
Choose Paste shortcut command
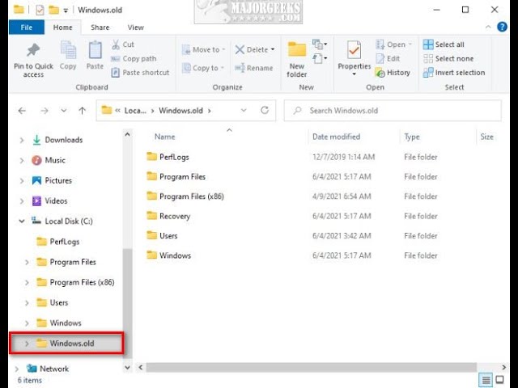(x=140, y=73)
